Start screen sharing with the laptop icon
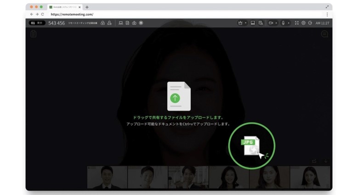Image resolution: width=358 pixels, height=195 pixels. pyautogui.click(x=121, y=23)
